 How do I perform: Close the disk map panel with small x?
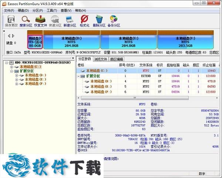pyautogui.click(x=4, y=31)
